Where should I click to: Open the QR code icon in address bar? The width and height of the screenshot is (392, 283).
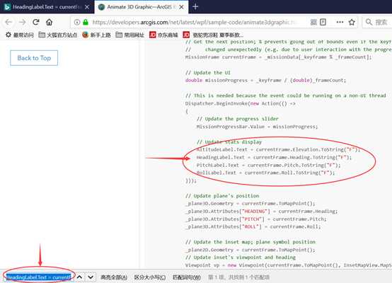(313, 22)
